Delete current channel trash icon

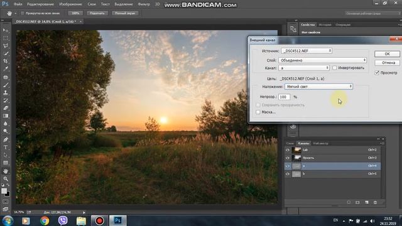coord(376,202)
